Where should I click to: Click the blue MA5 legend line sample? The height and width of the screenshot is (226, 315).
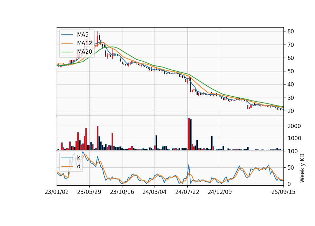tap(67, 35)
